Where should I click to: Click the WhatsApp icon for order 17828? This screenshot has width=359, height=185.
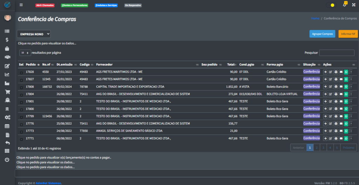pos(346,72)
